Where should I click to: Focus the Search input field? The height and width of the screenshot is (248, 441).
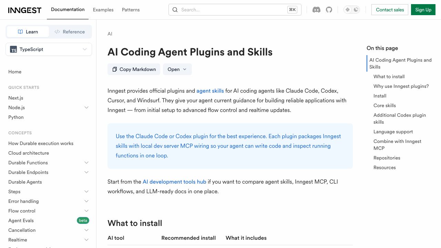point(235,10)
